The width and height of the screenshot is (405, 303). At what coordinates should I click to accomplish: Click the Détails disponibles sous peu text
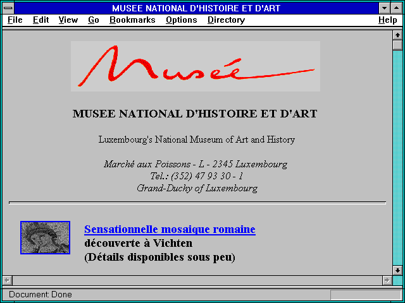point(159,257)
